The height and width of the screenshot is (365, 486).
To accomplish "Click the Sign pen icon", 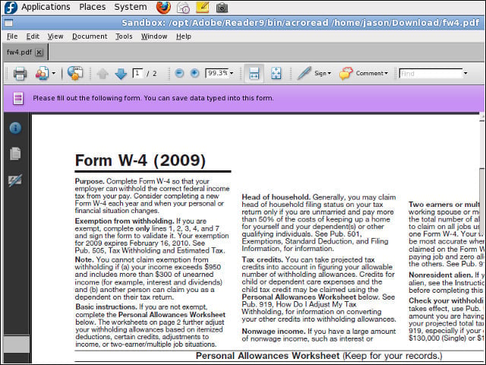I will pos(304,73).
